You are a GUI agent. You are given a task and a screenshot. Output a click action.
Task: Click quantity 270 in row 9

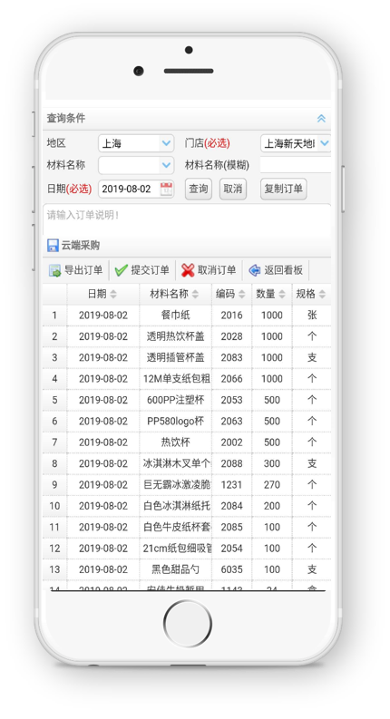coord(271,485)
